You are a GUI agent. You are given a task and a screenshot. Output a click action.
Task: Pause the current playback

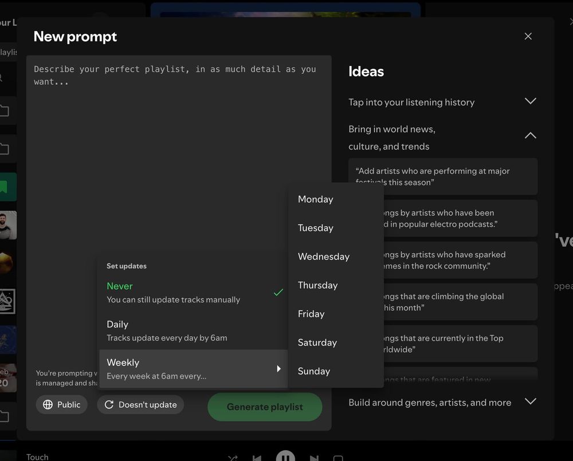(285, 456)
